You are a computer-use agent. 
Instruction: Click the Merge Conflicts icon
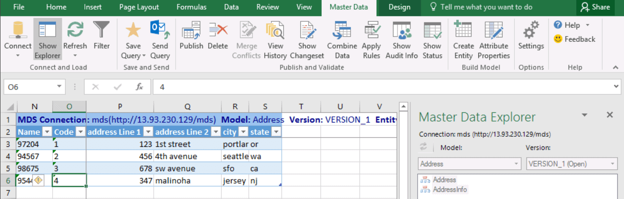click(x=247, y=30)
